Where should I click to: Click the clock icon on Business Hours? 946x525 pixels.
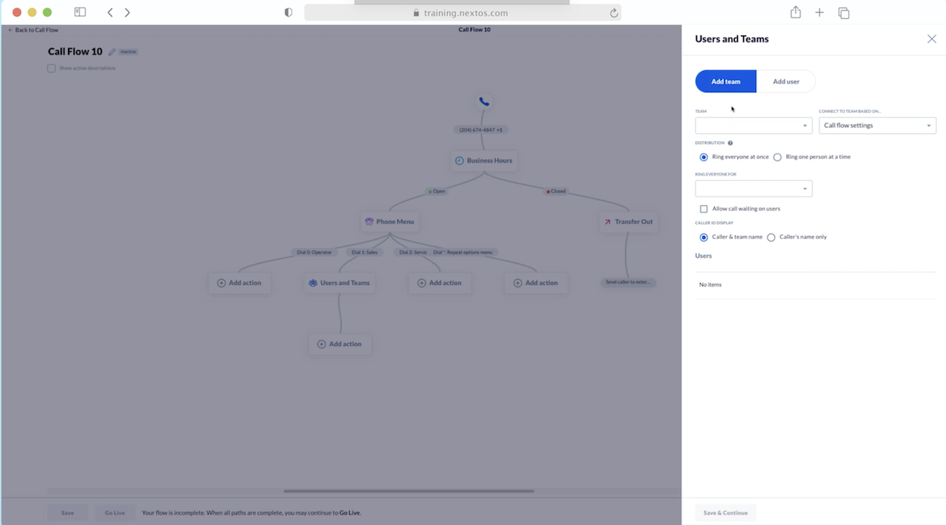tap(459, 160)
